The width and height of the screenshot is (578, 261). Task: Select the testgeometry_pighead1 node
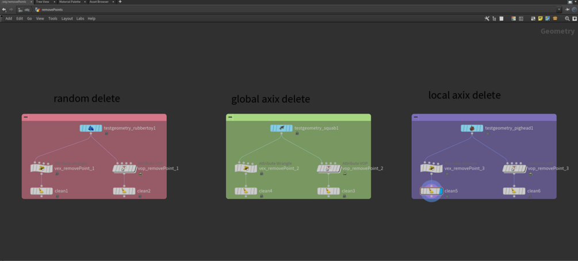tap(472, 128)
